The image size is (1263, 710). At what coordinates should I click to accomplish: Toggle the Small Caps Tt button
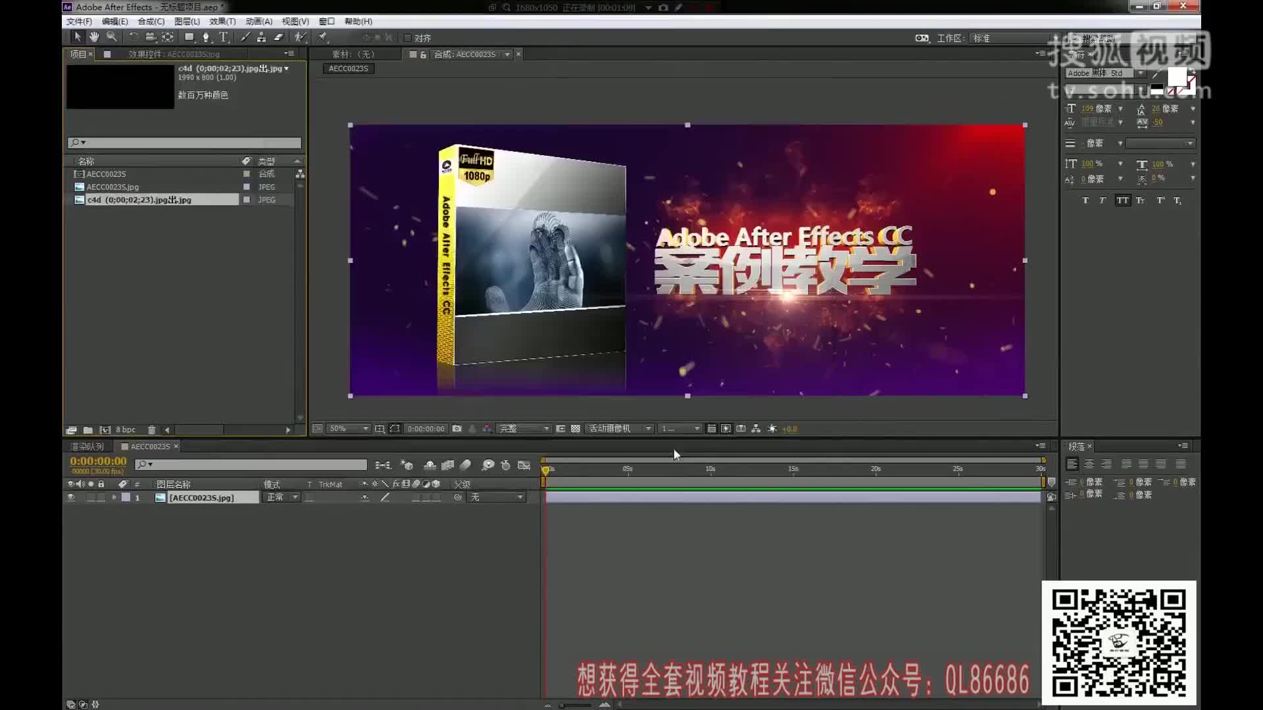click(1140, 201)
